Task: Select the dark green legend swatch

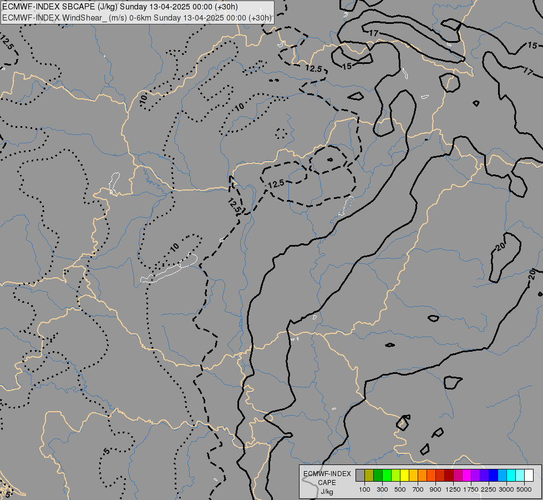Action: 378,475
